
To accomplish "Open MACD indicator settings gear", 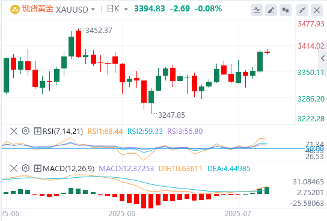I will [26, 168].
